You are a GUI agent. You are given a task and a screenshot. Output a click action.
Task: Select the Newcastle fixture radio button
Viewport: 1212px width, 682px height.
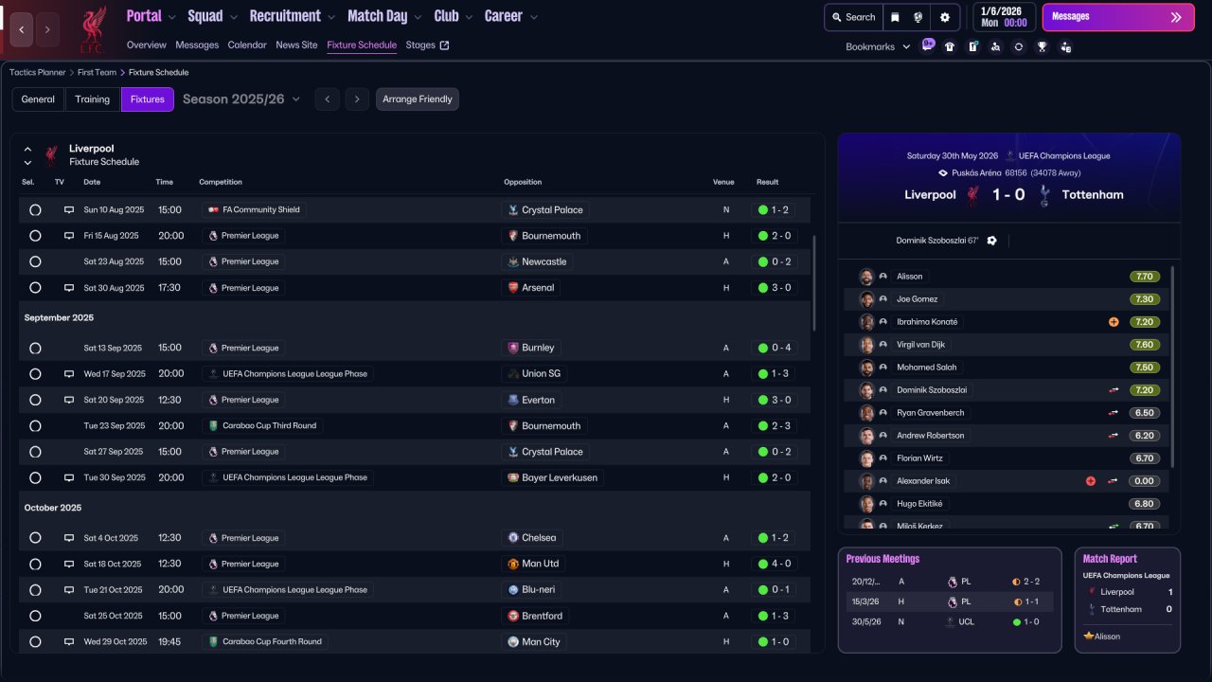35,261
